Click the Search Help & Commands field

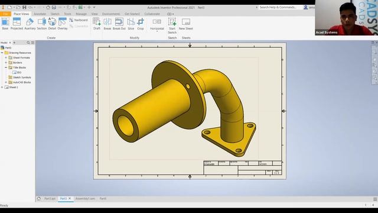(281, 8)
